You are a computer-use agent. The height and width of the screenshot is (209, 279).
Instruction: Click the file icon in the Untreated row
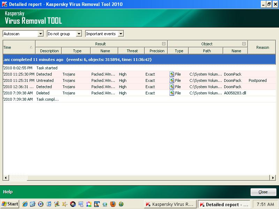172,80
